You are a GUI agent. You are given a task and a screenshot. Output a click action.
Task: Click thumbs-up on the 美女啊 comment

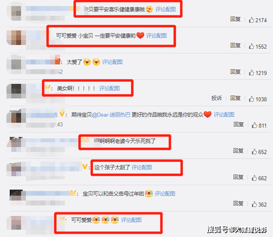pos(251,99)
